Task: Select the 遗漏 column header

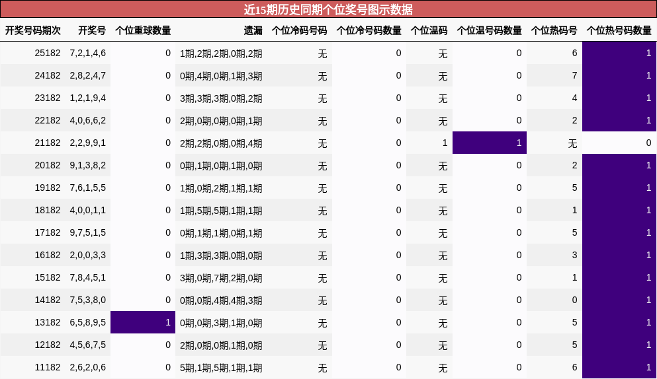Action: point(253,30)
